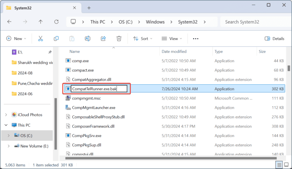Open the Sharukh wedding folder in sidebar

tap(32, 62)
